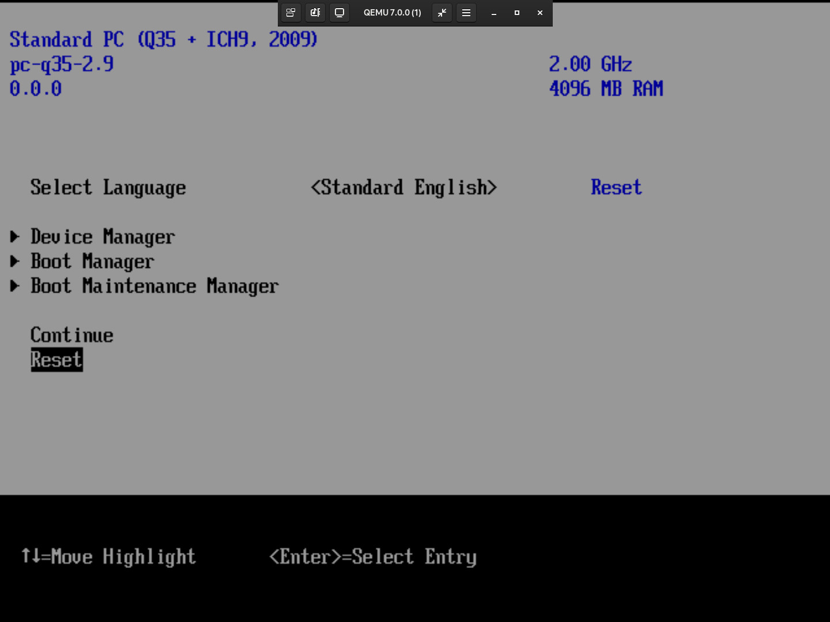This screenshot has height=622, width=830.
Task: Click the <Enter>=Select Entry hint text
Action: [x=373, y=557]
